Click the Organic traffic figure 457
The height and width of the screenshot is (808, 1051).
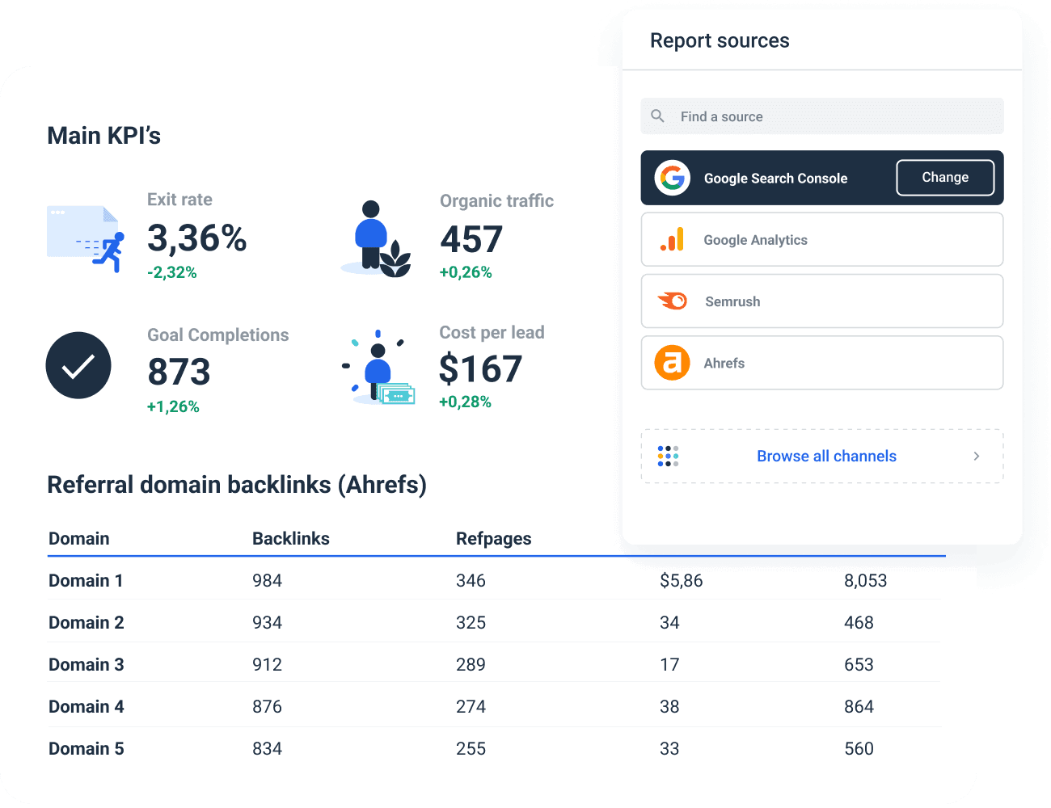470,238
